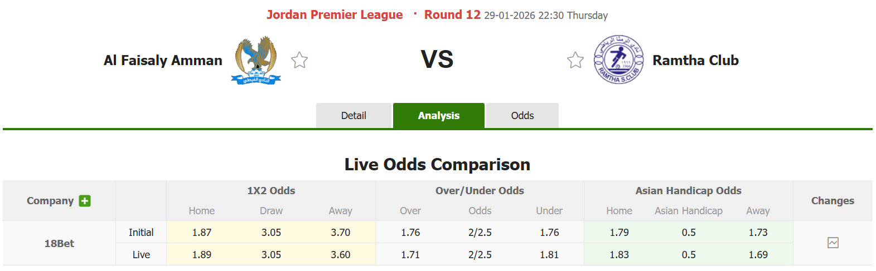876x271 pixels.
Task: Click initial 1X2 home odds 1.87
Action: 202,232
